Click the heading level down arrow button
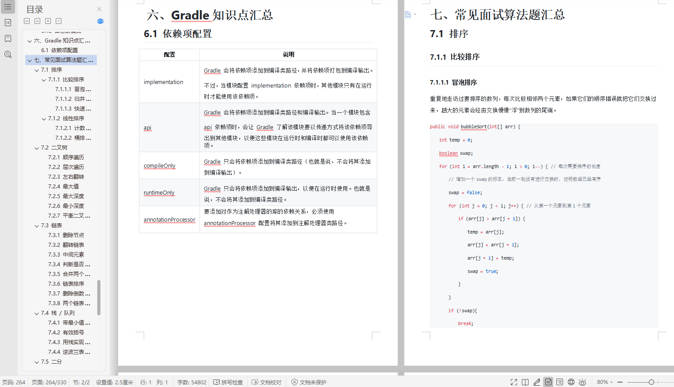 tap(27, 21)
